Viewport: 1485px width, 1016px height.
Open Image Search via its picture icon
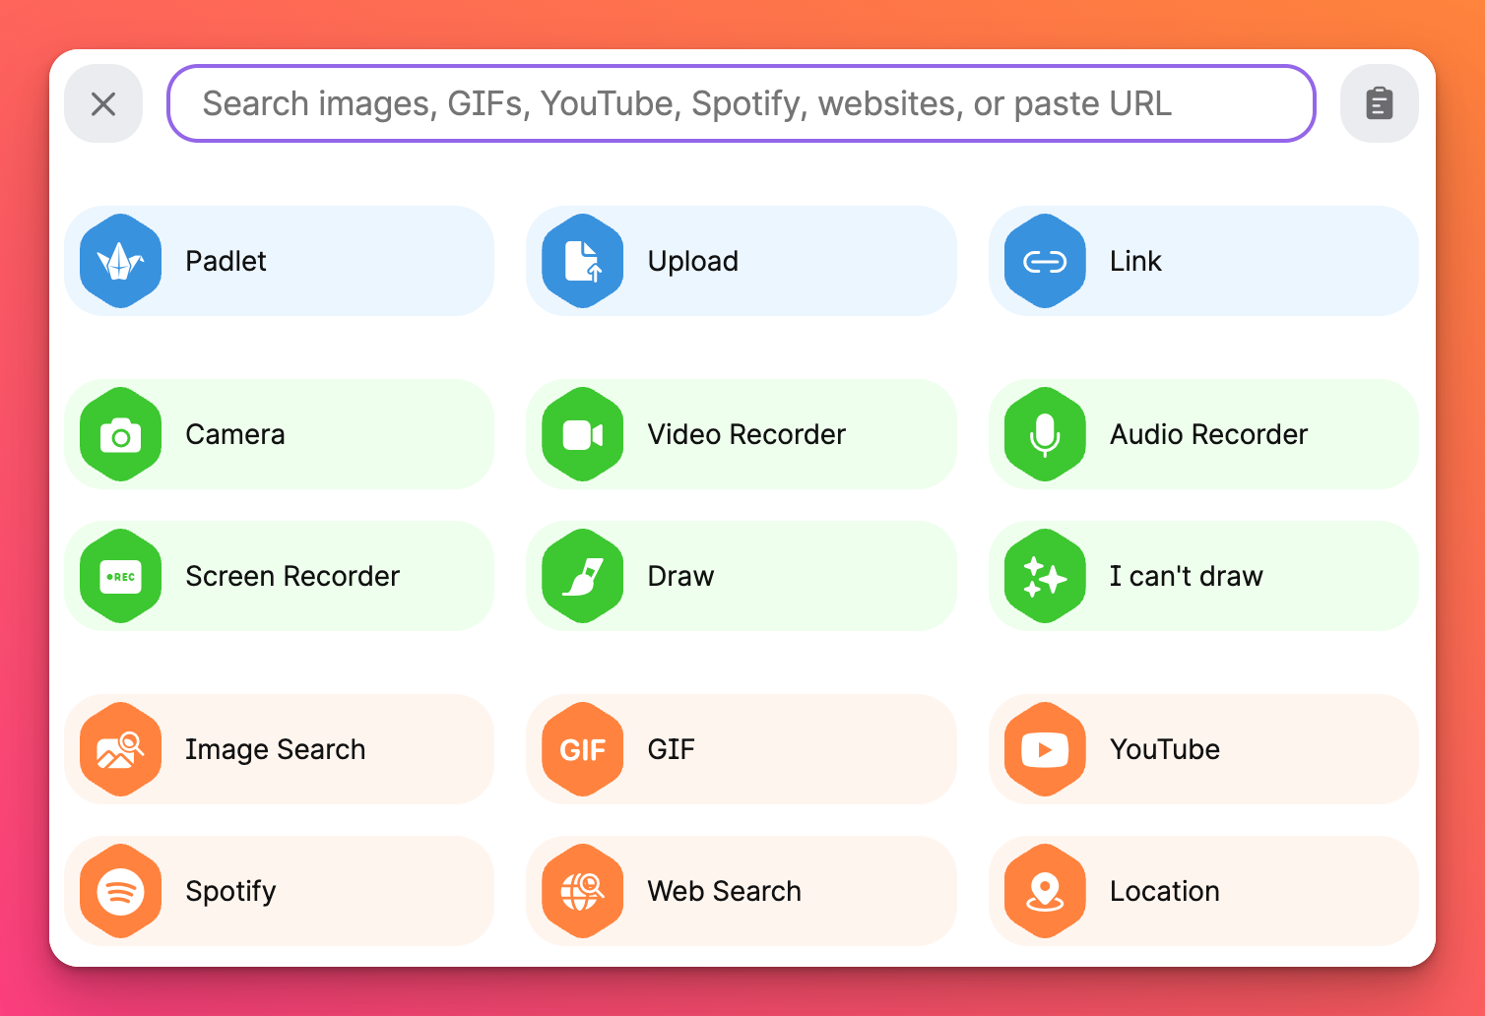tap(121, 749)
